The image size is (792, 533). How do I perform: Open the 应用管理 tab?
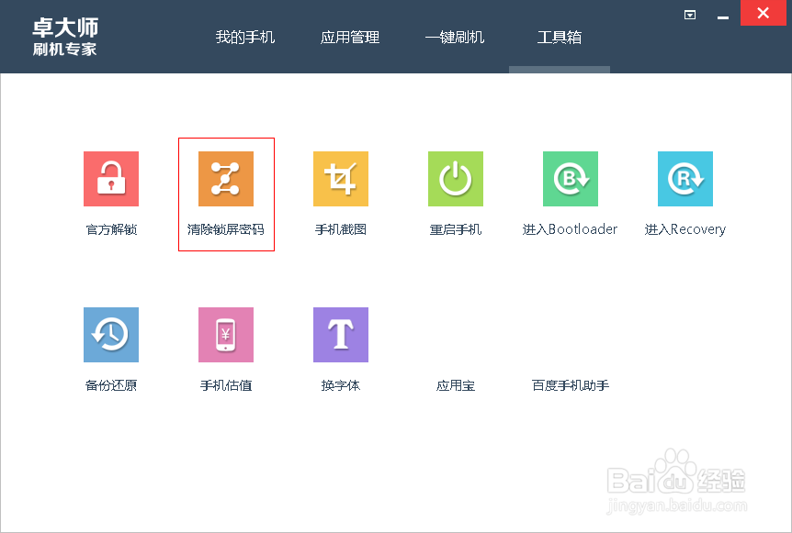click(349, 39)
